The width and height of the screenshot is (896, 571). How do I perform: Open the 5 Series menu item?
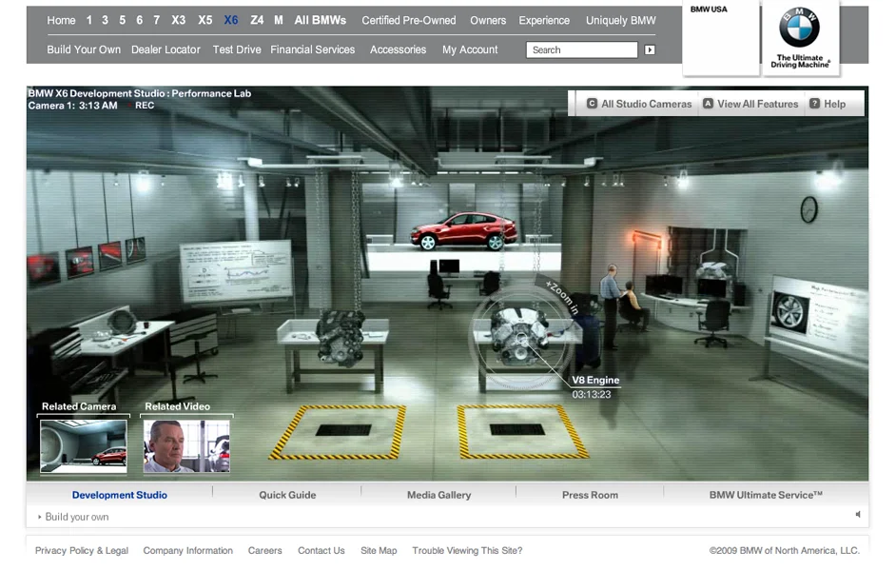pos(123,21)
